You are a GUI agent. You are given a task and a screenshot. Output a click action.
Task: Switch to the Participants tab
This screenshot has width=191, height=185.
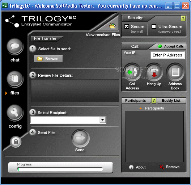tap(135, 101)
